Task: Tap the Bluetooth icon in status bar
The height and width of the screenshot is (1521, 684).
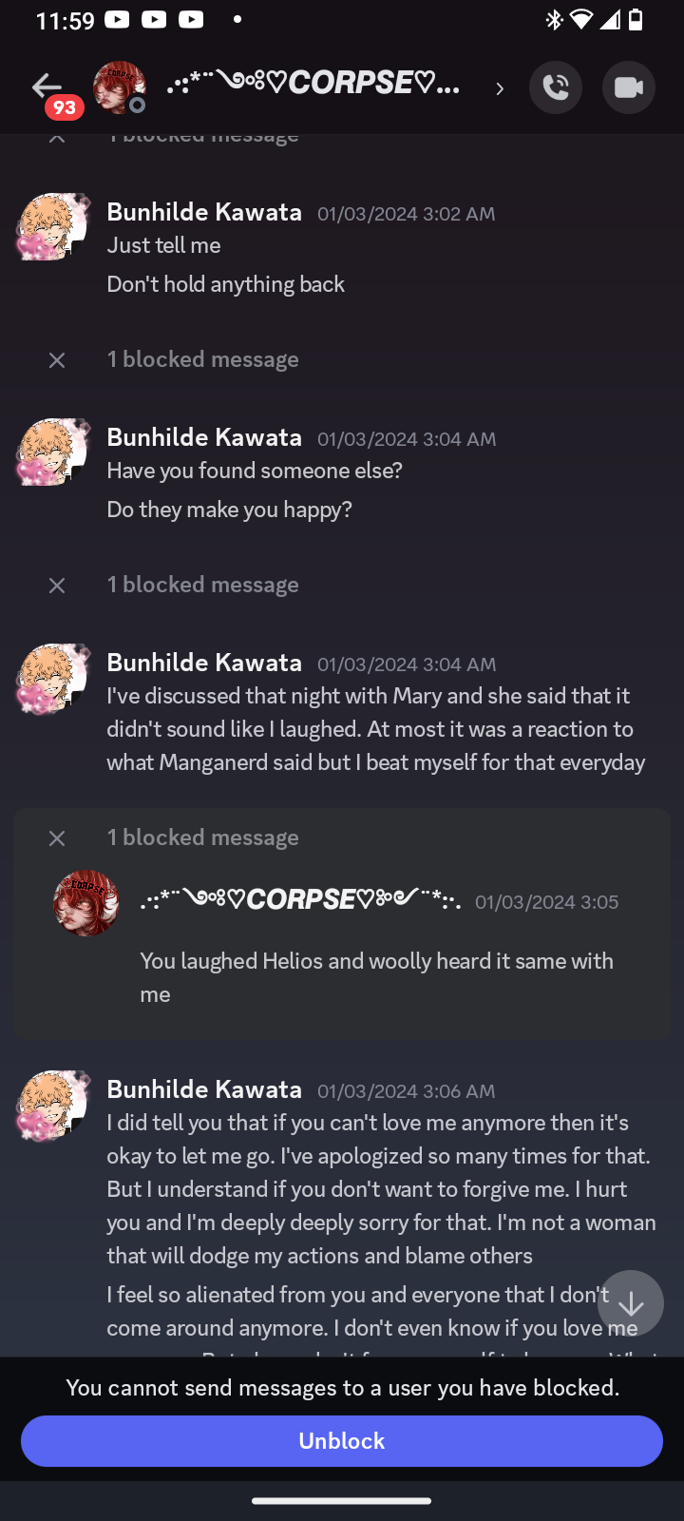Action: click(554, 20)
